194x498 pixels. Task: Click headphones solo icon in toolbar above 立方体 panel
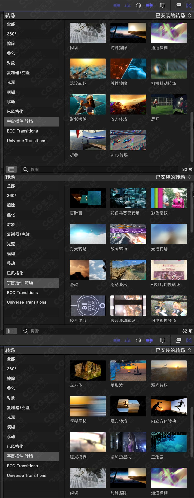click(138, 340)
